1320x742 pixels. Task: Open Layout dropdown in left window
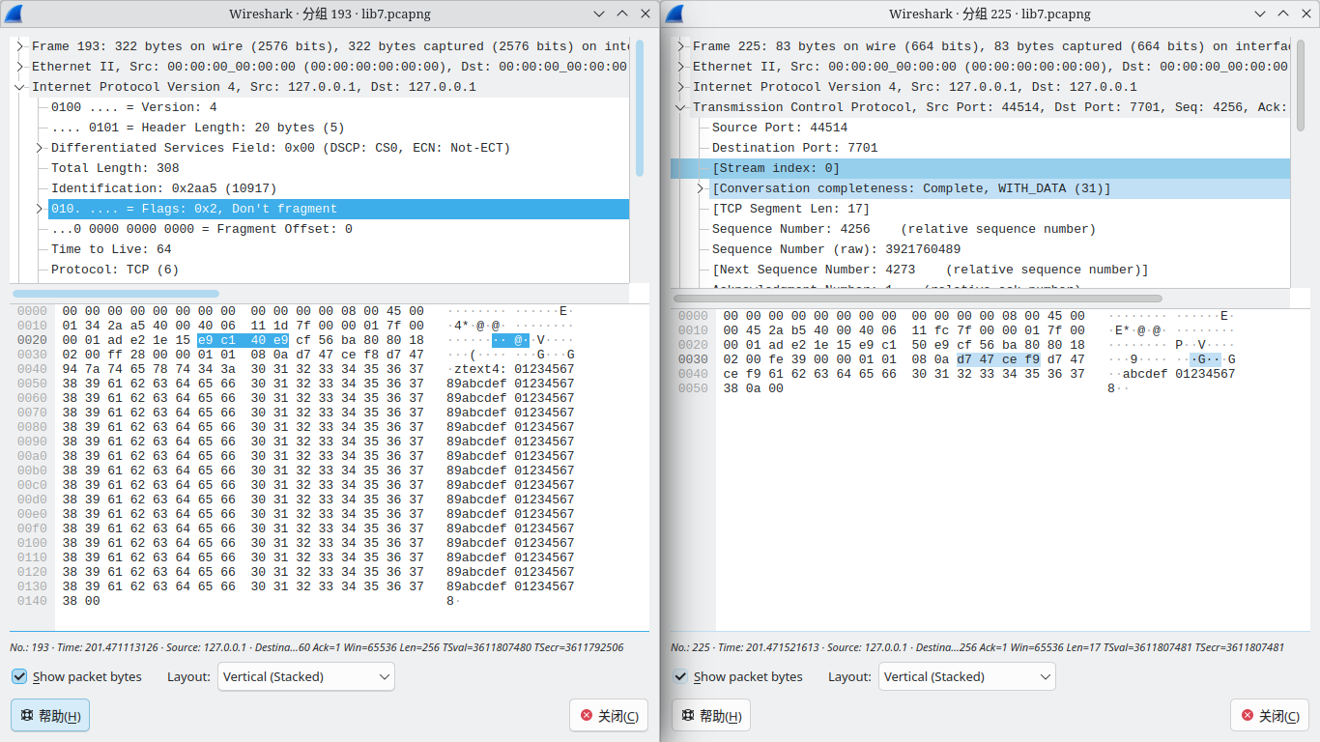click(x=305, y=676)
